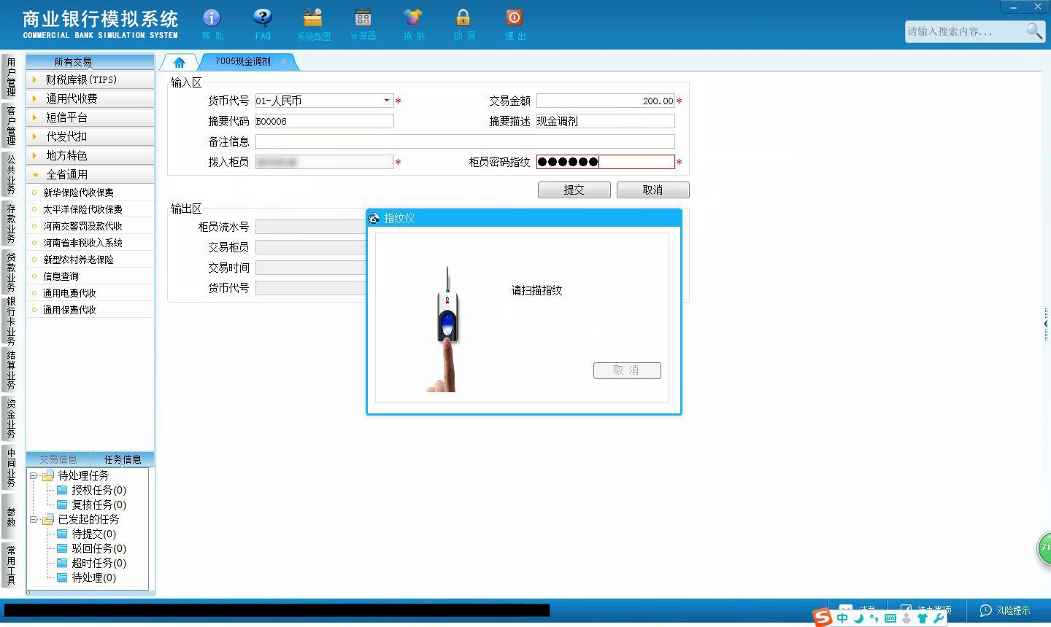Screen dimensions: 1051x627
Task: Open 银行卡业务 side tab
Action: coord(10,321)
